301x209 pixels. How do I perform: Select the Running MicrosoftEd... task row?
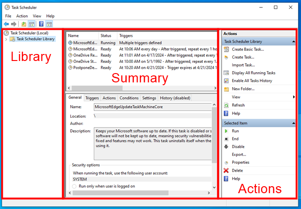tap(142, 43)
